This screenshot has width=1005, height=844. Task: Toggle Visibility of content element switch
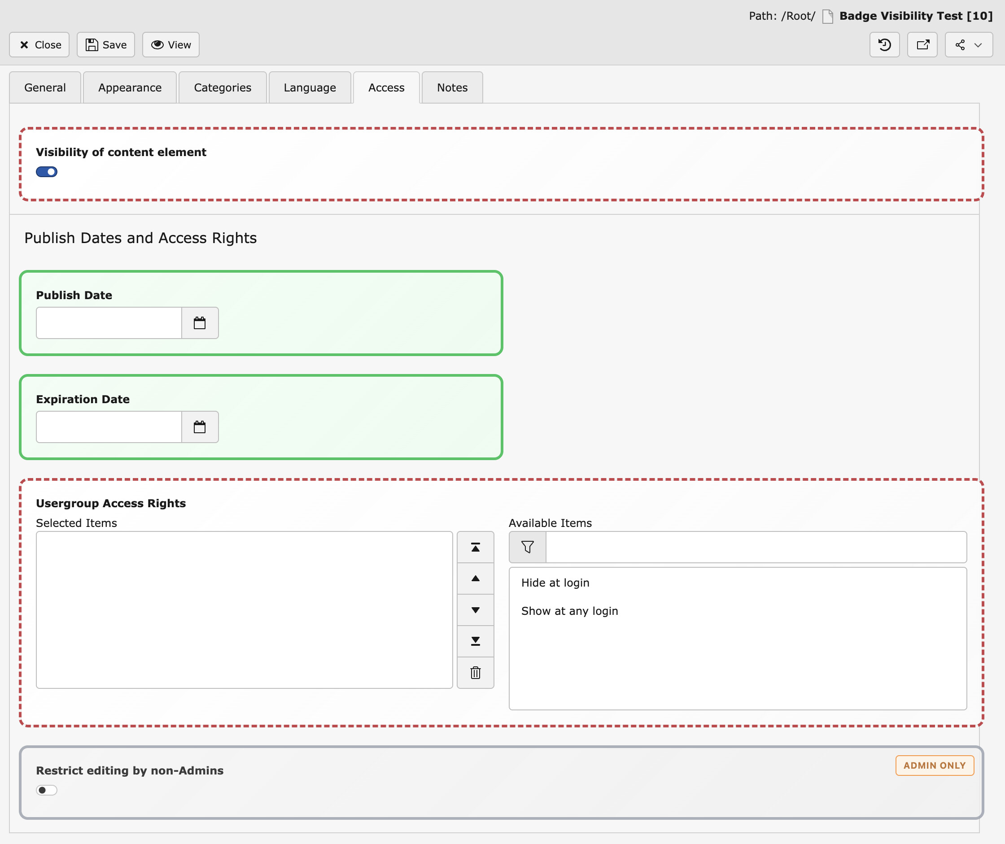[46, 172]
